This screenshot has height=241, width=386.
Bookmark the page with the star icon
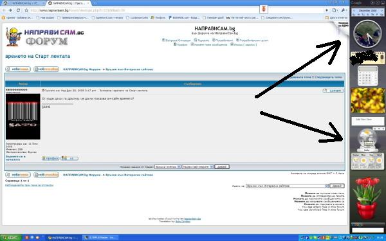click(x=26, y=10)
